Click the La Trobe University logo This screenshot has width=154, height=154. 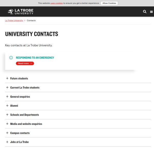[x=21, y=12]
